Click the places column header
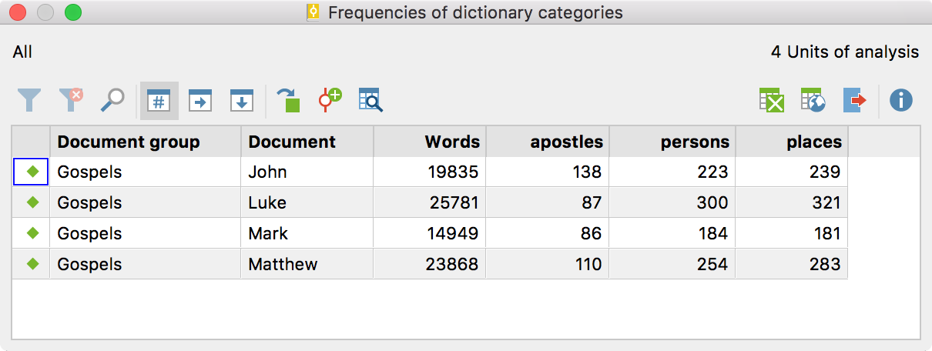The height and width of the screenshot is (351, 932). [792, 142]
